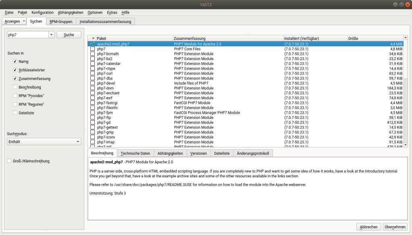Open the Extras menu
Screen dimensions: 412x235
pyautogui.click(x=112, y=12)
